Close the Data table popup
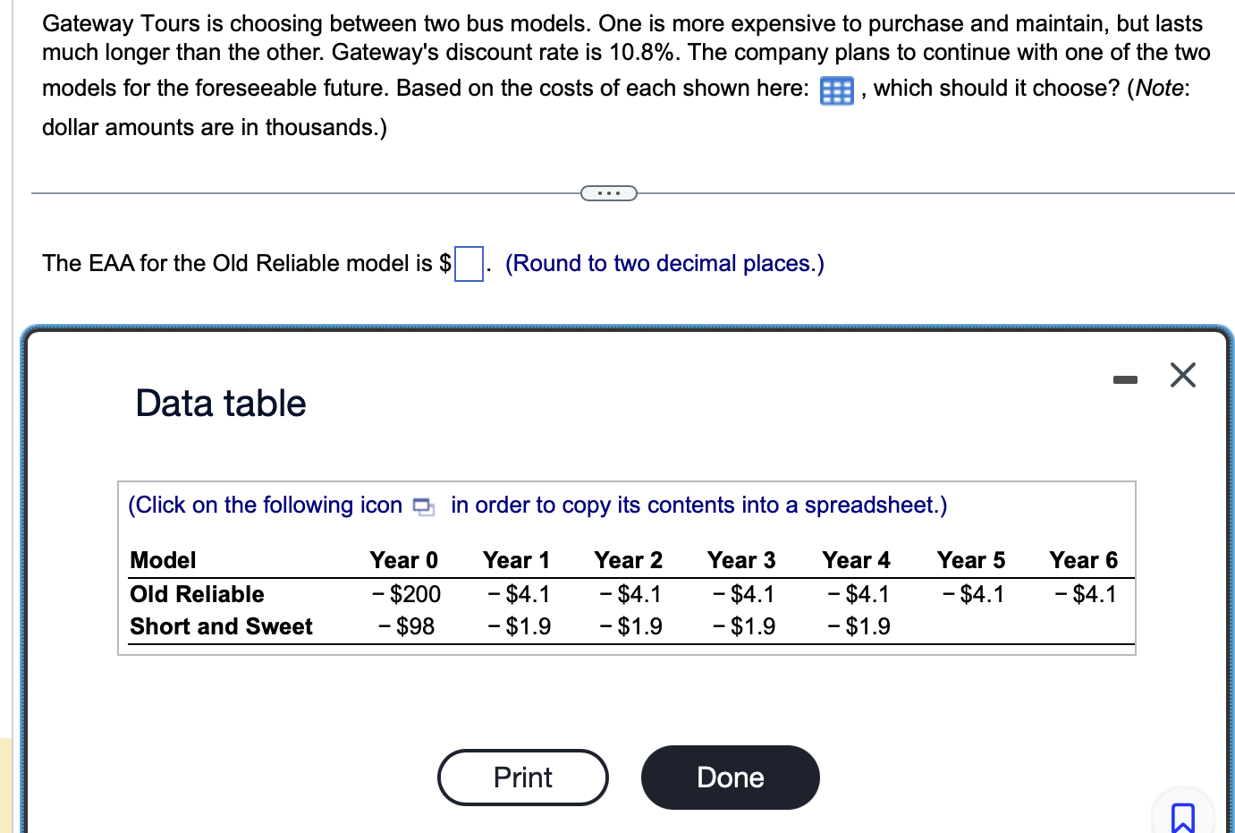This screenshot has height=833, width=1235. [x=1182, y=375]
